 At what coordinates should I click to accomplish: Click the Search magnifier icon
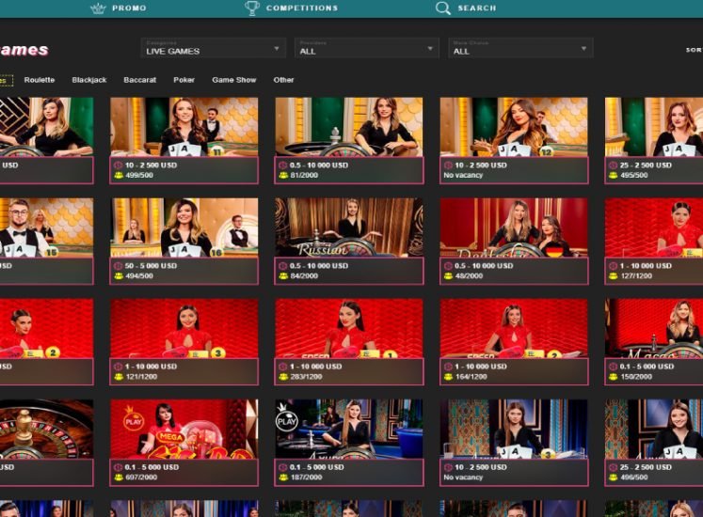tap(443, 8)
